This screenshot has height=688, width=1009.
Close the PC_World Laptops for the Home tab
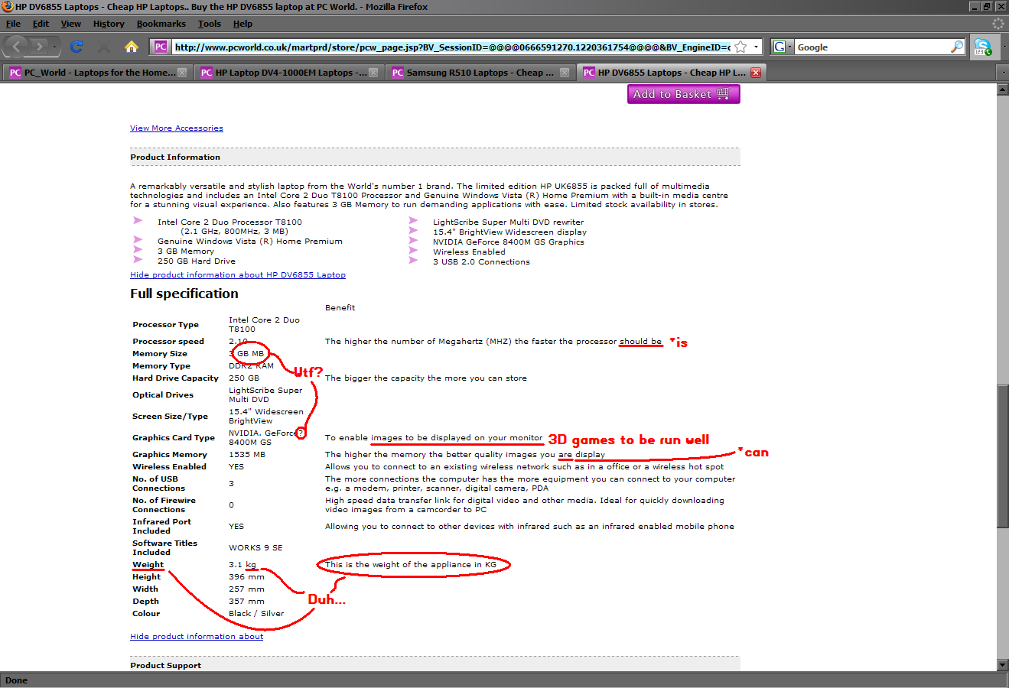(x=182, y=73)
